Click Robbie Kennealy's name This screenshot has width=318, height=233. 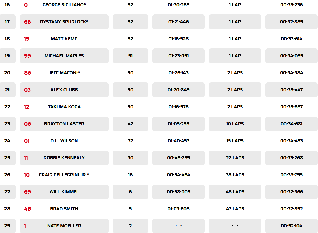coord(64,158)
